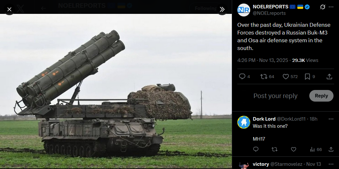Like Dork Lord's MH17 comment
Image resolution: width=339 pixels, height=169 pixels.
point(293,149)
